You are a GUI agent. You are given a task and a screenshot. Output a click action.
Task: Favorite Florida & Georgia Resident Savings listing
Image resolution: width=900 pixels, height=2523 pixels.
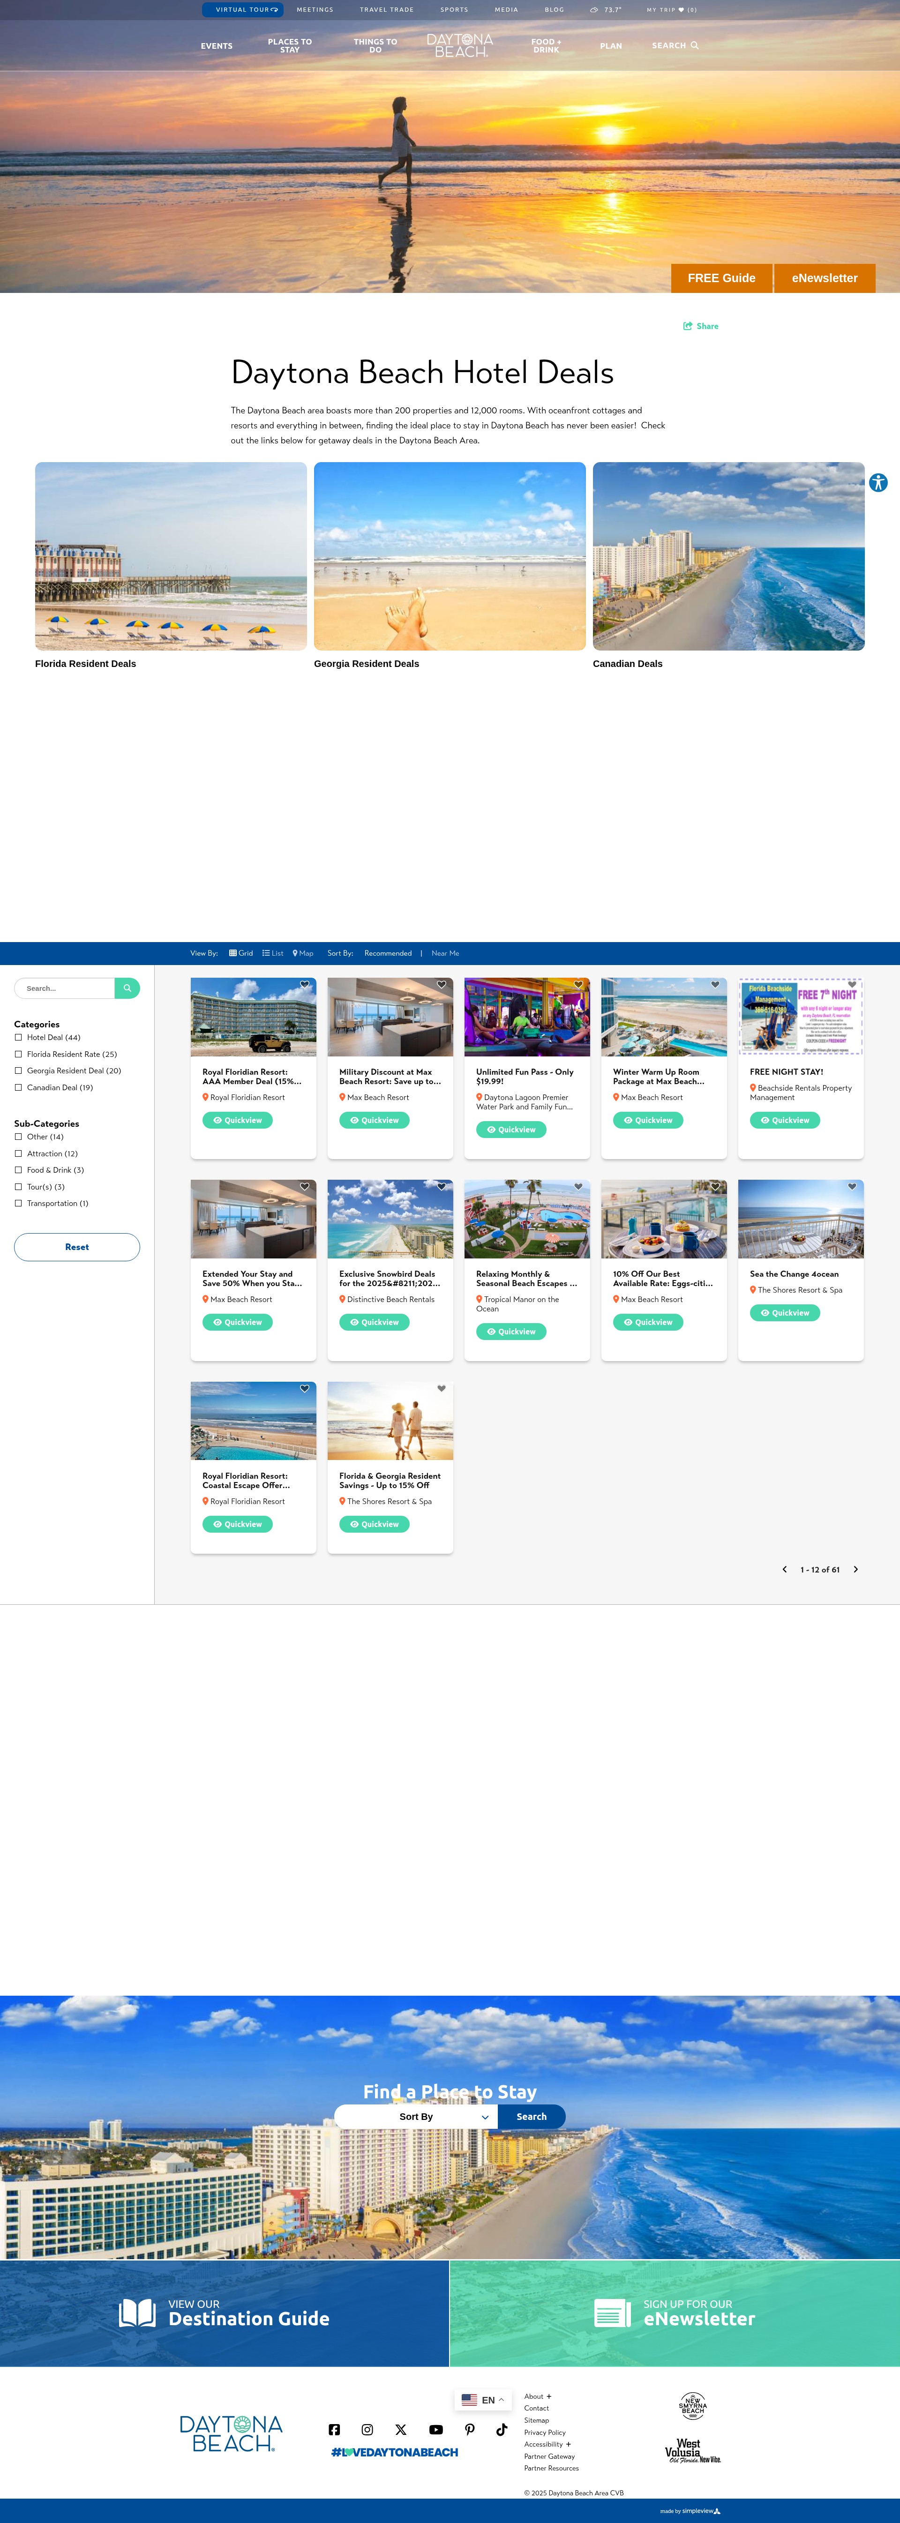tap(442, 1388)
